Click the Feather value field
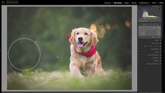165x93 pixels. click(x=159, y=33)
